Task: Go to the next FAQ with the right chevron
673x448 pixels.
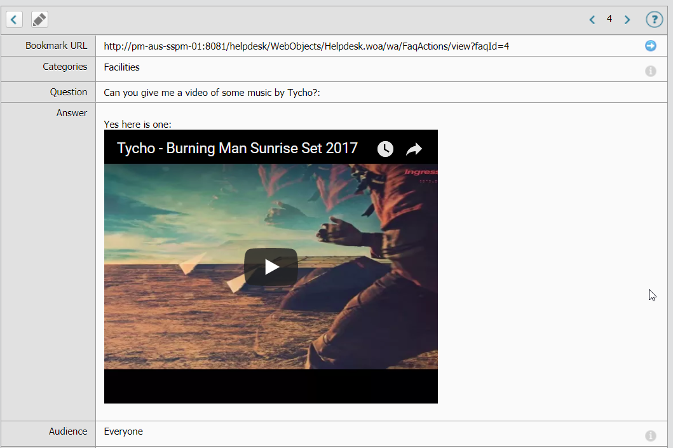Action: (627, 19)
